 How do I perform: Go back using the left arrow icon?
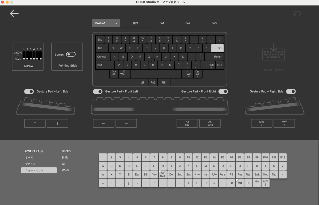pyautogui.click(x=14, y=14)
